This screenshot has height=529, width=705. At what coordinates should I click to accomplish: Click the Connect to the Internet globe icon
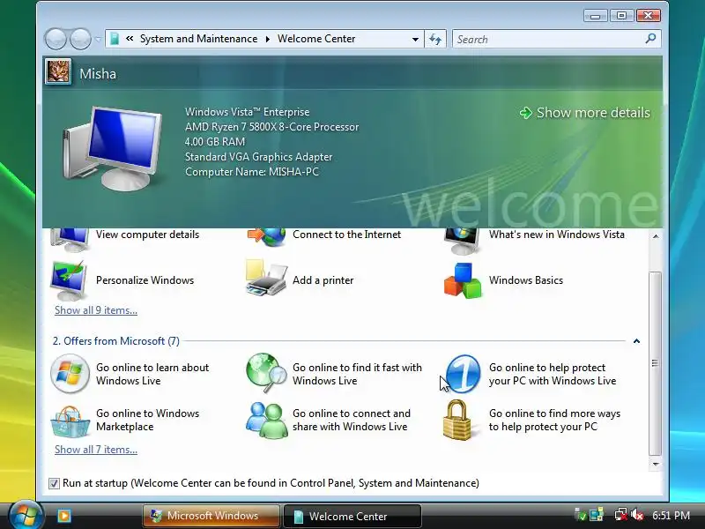(266, 237)
